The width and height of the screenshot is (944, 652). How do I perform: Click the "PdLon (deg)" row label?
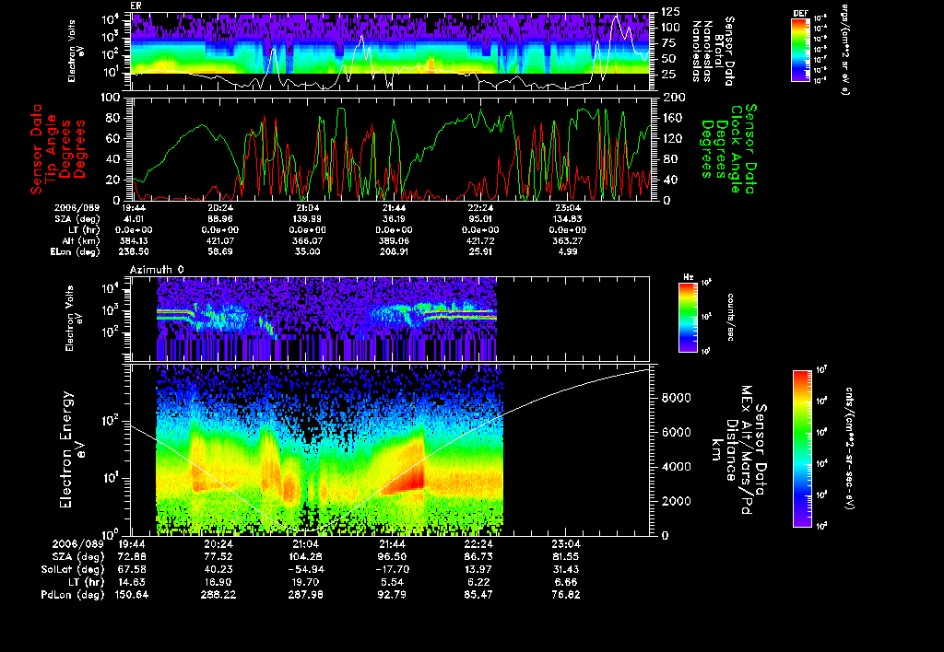point(73,594)
